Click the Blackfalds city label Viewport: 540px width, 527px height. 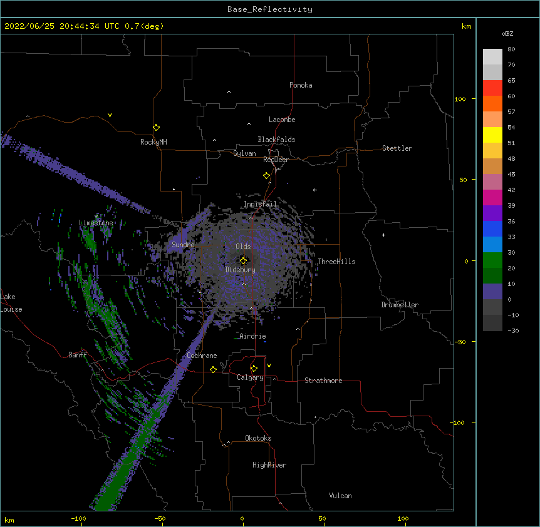pyautogui.click(x=276, y=140)
